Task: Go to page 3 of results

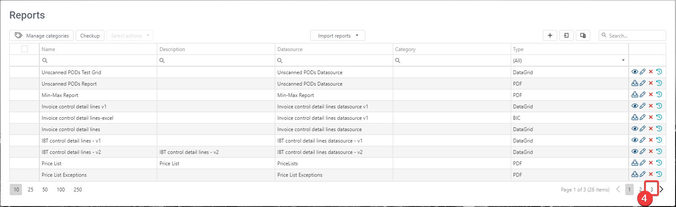Action: tap(651, 190)
